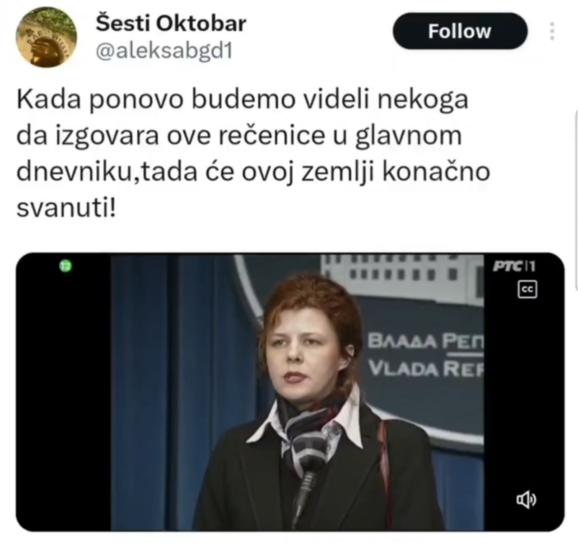The height and width of the screenshot is (553, 578).
Task: Toggle closed captions with the CC icon
Action: 527,289
